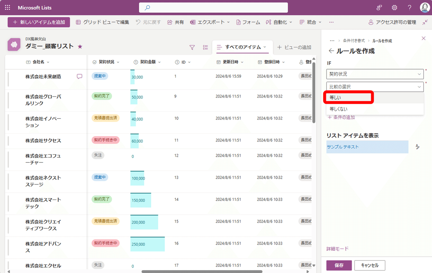Open the エクスポート dropdown
This screenshot has width=432, height=273.
(x=210, y=22)
